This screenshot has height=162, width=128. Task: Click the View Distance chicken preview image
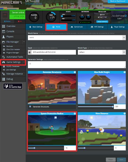[102, 130]
